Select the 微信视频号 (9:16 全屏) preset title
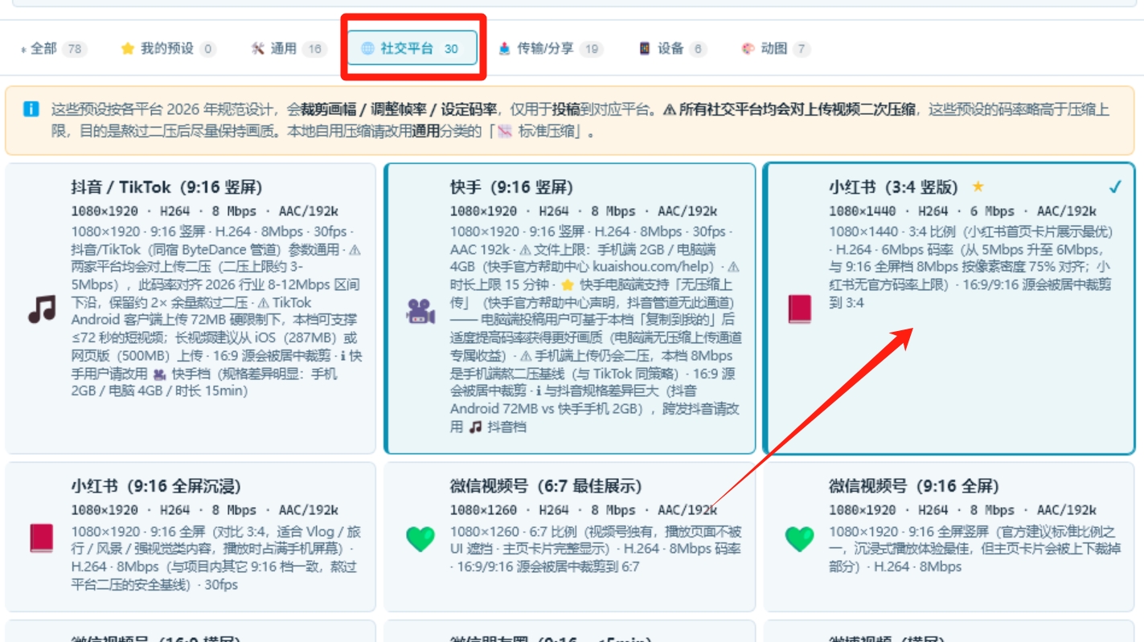Image resolution: width=1144 pixels, height=642 pixels. pyautogui.click(x=914, y=486)
